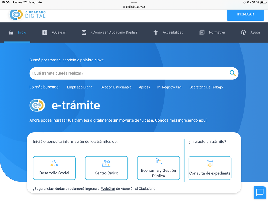This screenshot has height=201, width=268.
Task: Click the Ayuda question mark icon
Action: (x=243, y=32)
